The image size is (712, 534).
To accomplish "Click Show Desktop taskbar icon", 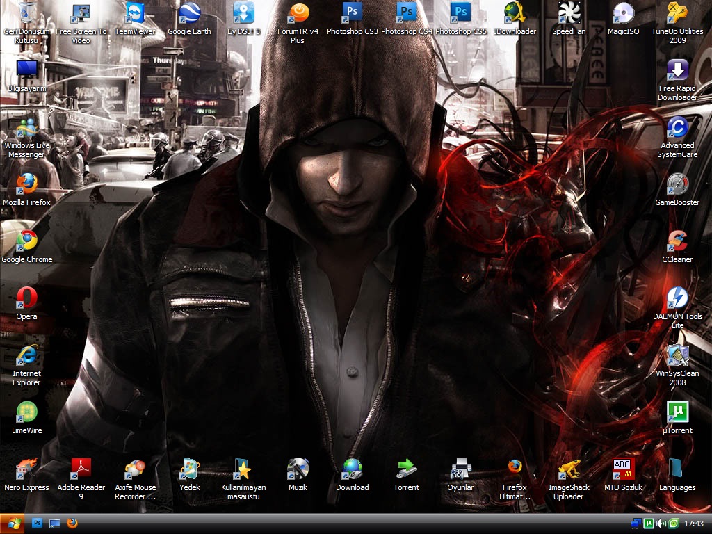I will click(54, 524).
